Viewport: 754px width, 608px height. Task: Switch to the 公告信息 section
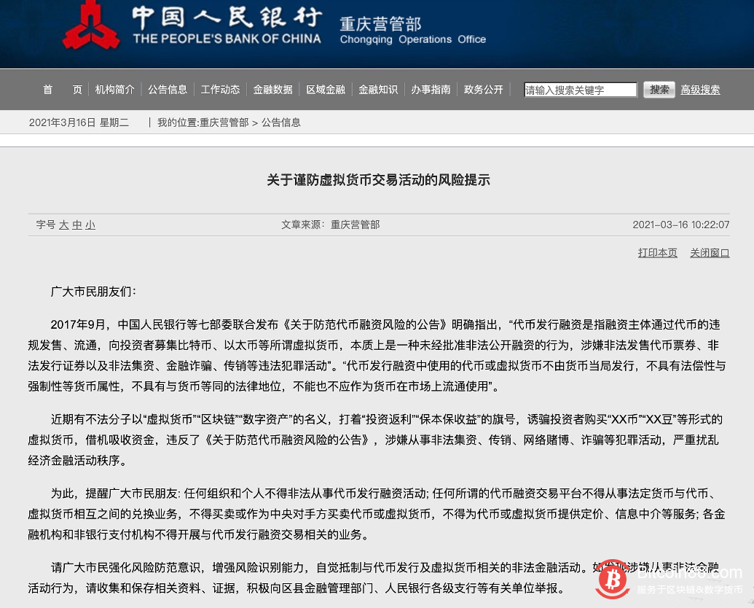[x=167, y=89]
